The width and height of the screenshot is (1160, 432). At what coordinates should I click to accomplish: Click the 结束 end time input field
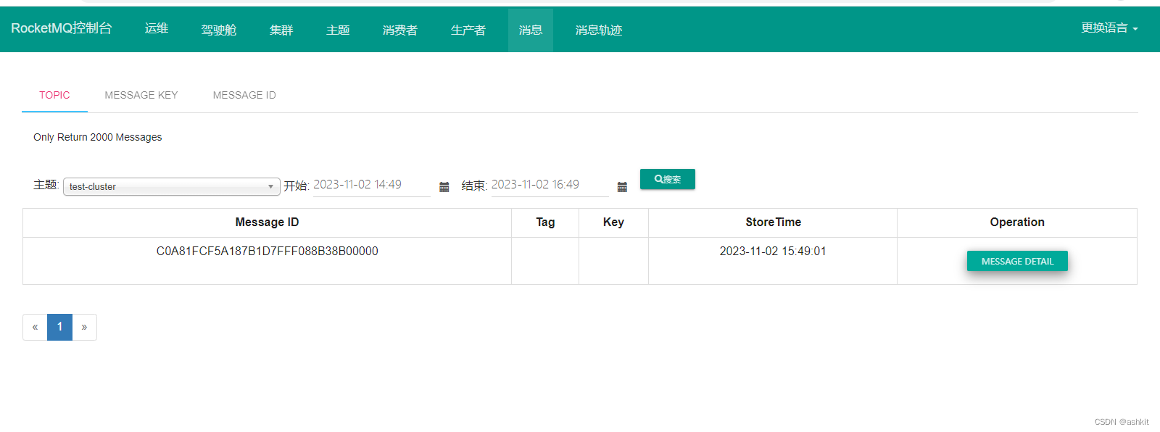pos(550,185)
